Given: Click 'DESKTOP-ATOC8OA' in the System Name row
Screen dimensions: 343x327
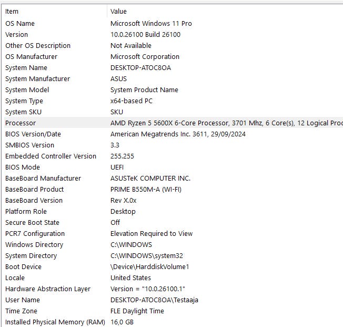Looking at the screenshot, I should click(140, 68).
